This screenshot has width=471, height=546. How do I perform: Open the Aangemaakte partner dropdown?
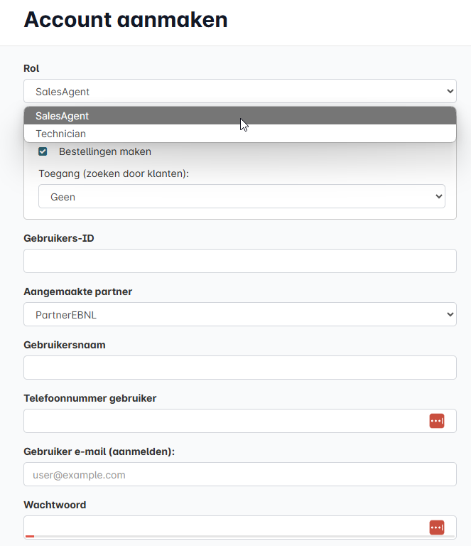tap(239, 314)
